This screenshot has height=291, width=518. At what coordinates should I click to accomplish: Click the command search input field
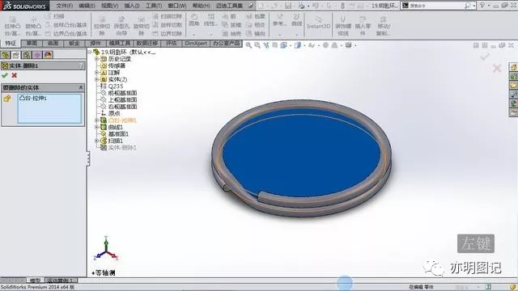point(436,6)
